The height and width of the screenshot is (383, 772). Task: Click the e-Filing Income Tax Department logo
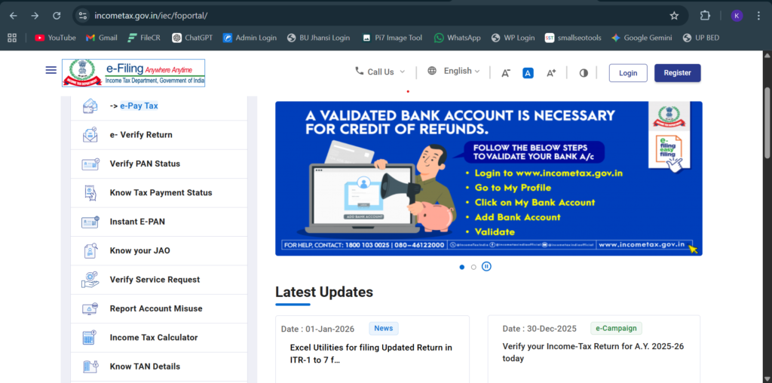click(133, 73)
